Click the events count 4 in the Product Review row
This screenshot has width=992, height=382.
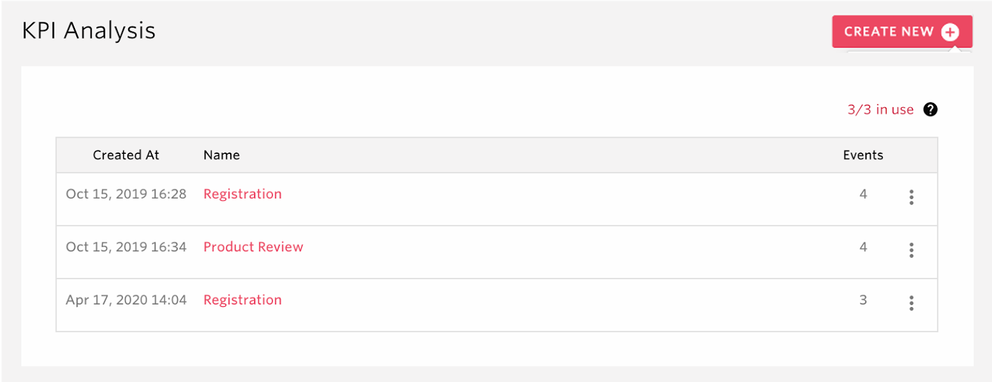(863, 247)
